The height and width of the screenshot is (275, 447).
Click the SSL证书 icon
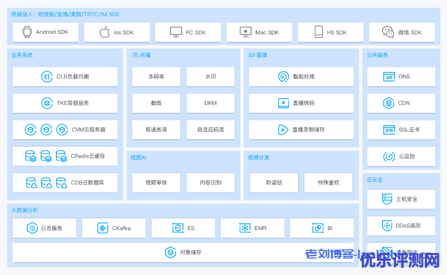pyautogui.click(x=389, y=130)
